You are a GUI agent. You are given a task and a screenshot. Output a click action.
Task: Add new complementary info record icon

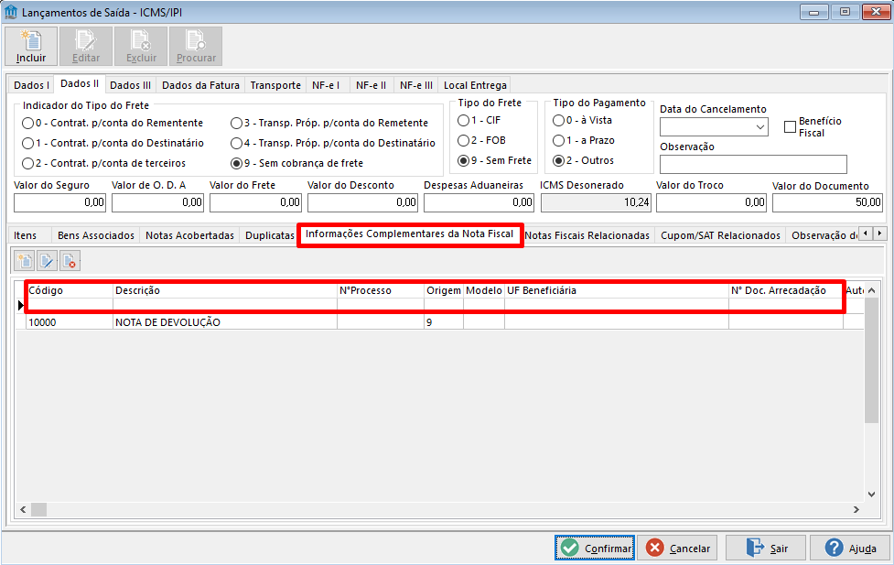point(25,261)
